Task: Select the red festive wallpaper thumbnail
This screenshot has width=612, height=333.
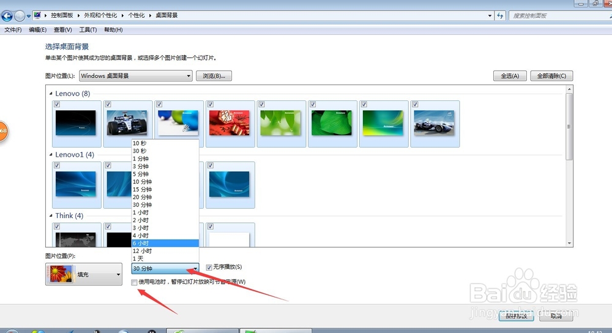Action: pyautogui.click(x=229, y=123)
